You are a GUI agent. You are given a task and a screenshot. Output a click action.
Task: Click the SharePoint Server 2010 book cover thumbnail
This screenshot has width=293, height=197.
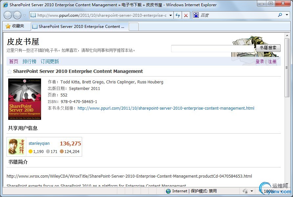point(25,99)
